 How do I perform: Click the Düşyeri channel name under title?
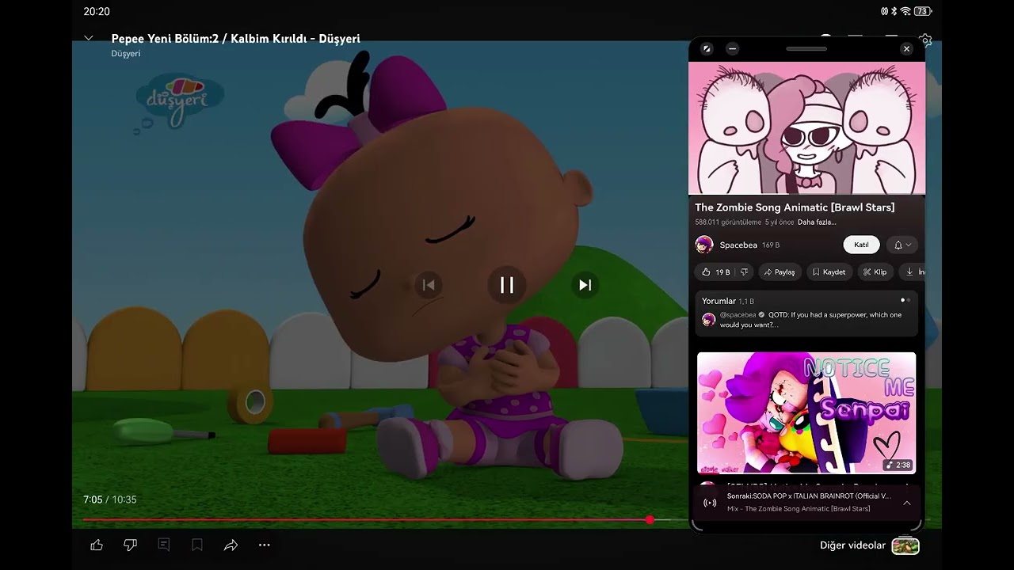[126, 54]
